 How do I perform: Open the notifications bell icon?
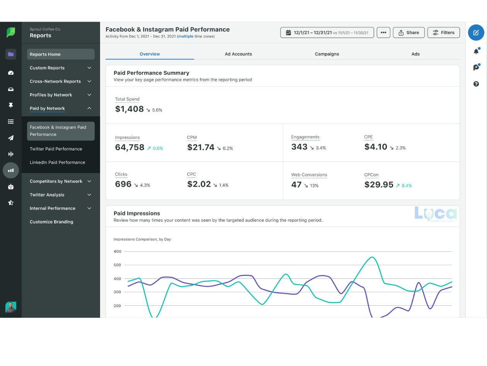476,51
